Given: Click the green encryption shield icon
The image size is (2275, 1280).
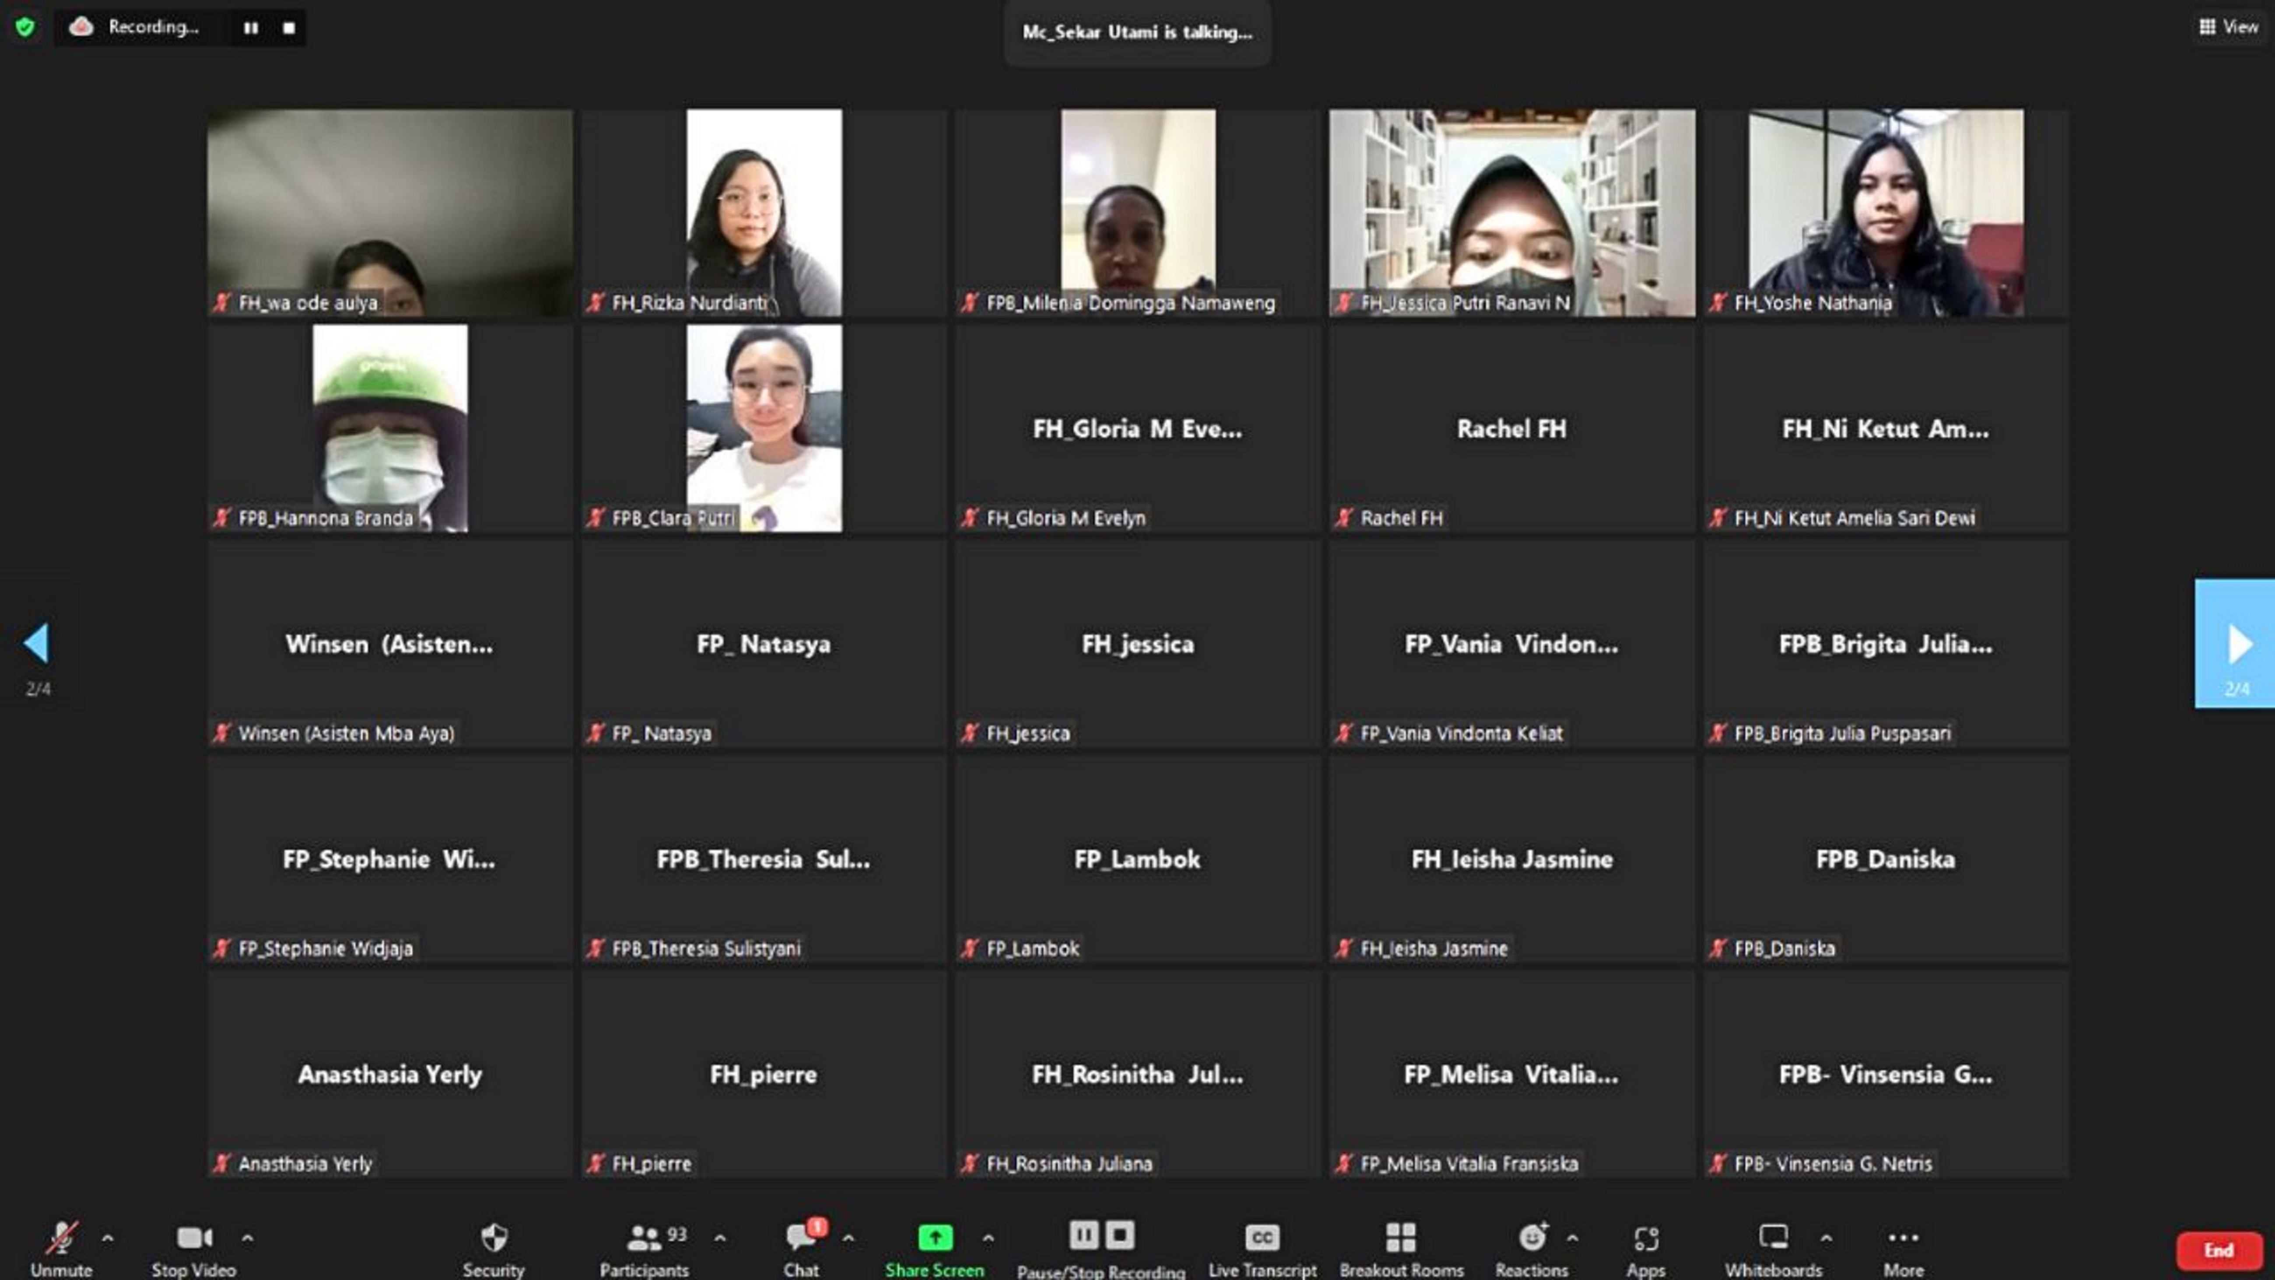Looking at the screenshot, I should click(25, 28).
